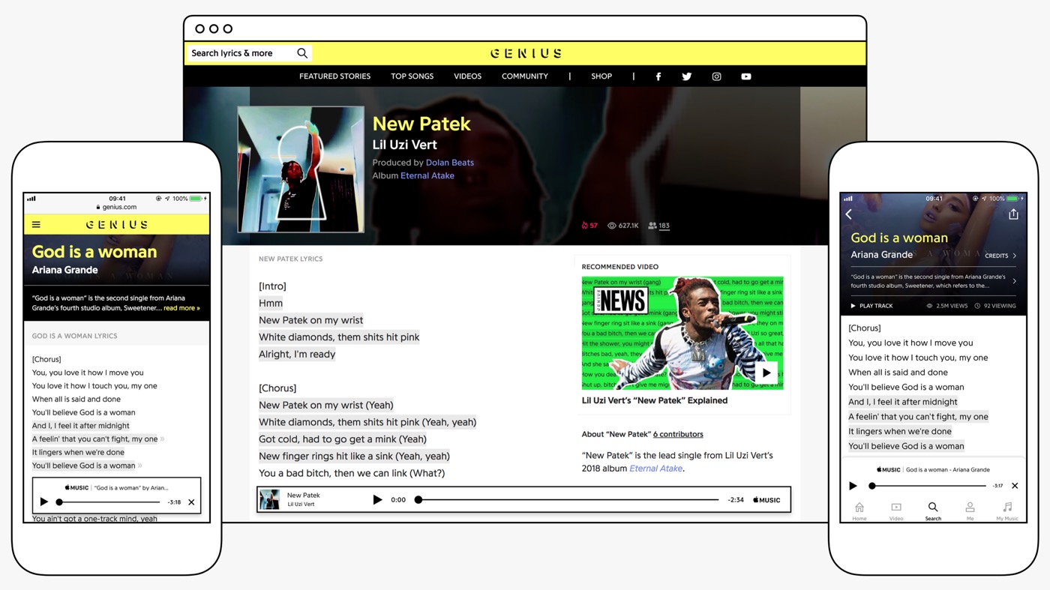Click the contributors icon showing 183

point(652,226)
